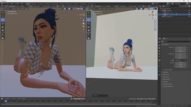Screen dimensions: 191x107
Task: Activate the Move tool in left viewport
Action: [3, 20]
